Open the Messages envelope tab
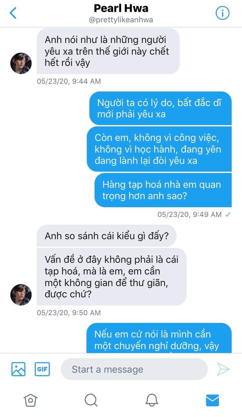Screen dimensions: 242x417 [x=212, y=401]
